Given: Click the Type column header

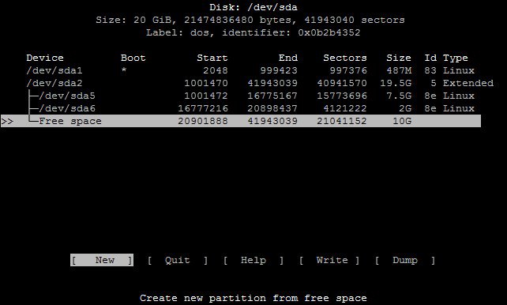Looking at the screenshot, I should point(455,58).
